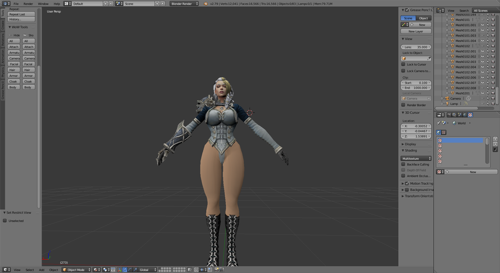Screen dimensions: 500x273
Task: Toggle visibility eye of Mesh0101.002
Action: coord(483,30)
